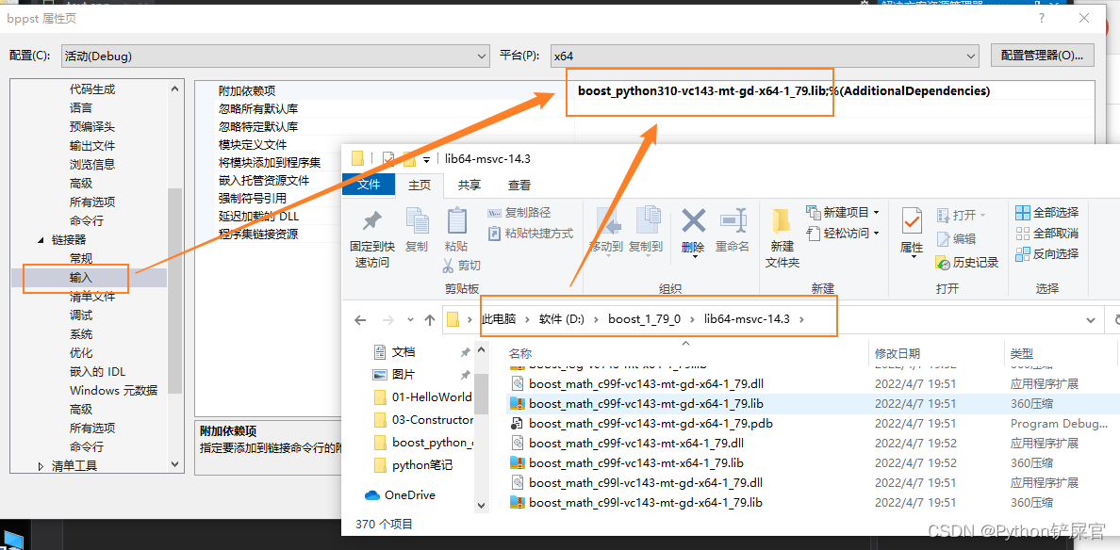Screen dimensions: 1120x550
Task: Click the 配置管理器(O) button
Action: pos(1042,56)
